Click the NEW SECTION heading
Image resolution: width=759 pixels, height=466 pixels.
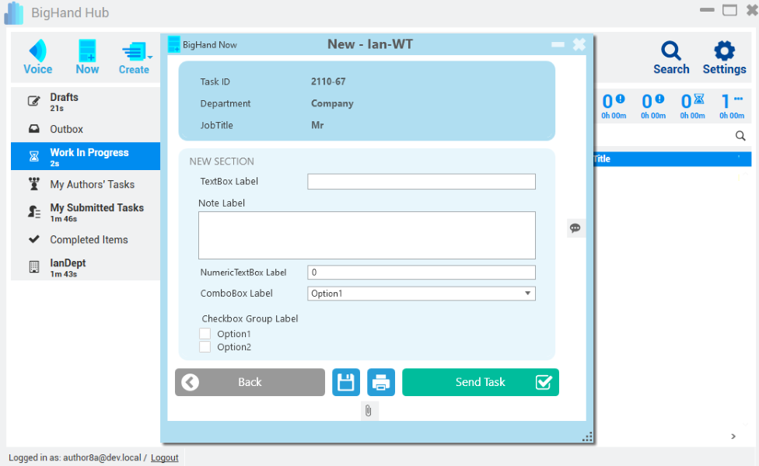pos(222,162)
